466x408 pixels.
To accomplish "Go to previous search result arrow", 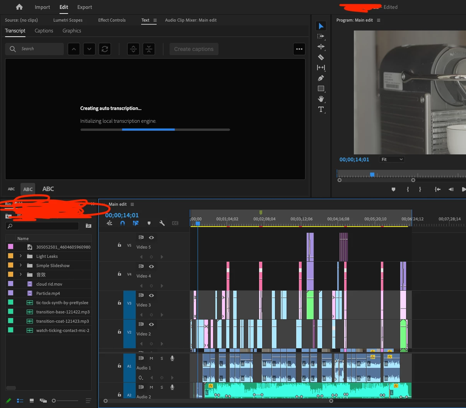I will click(x=74, y=49).
